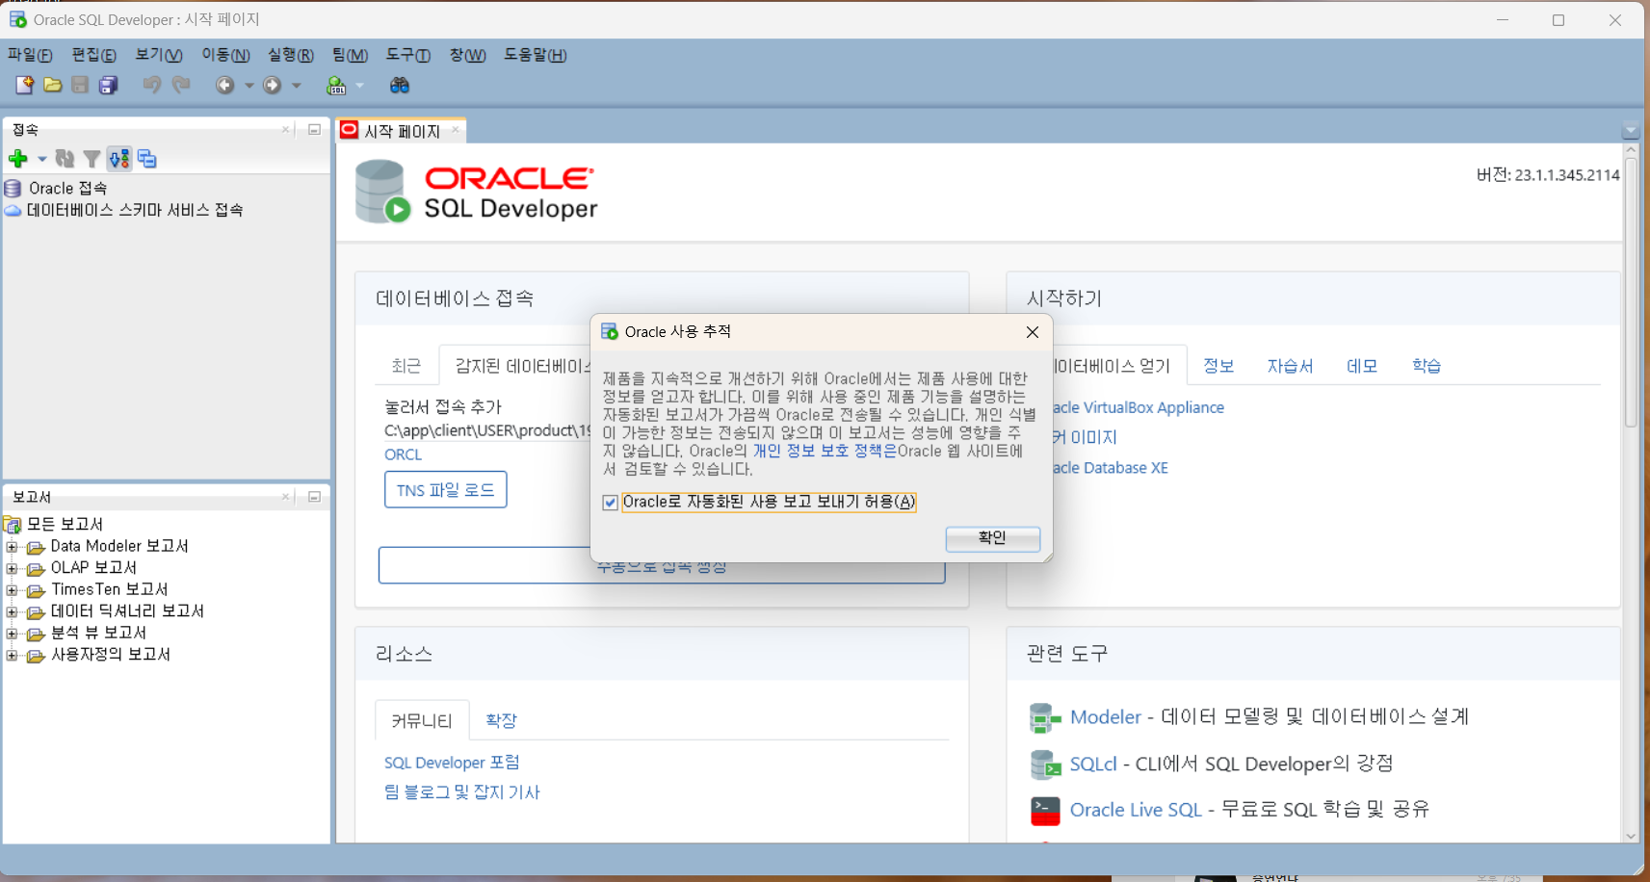Open the 도구(T) menu
The height and width of the screenshot is (882, 1650).
point(407,55)
